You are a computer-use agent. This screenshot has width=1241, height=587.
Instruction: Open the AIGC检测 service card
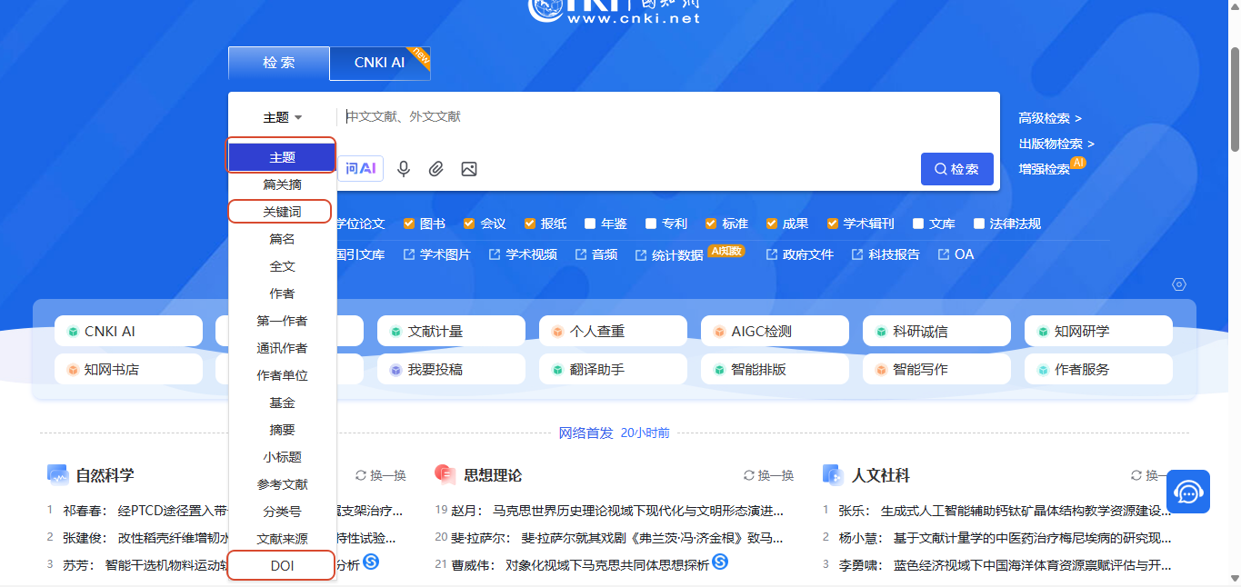tap(775, 332)
